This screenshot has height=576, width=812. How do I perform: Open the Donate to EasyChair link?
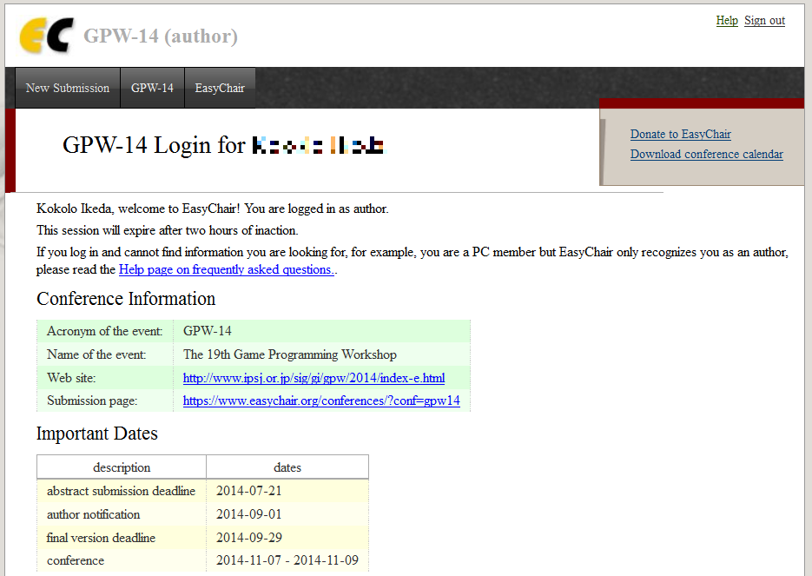point(681,134)
